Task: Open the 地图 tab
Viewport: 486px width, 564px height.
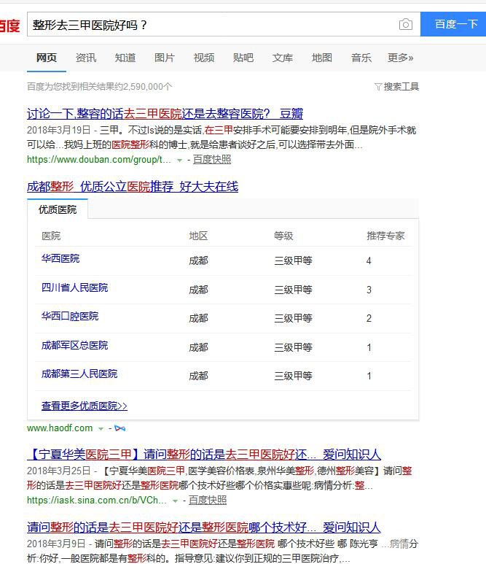Action: [322, 58]
